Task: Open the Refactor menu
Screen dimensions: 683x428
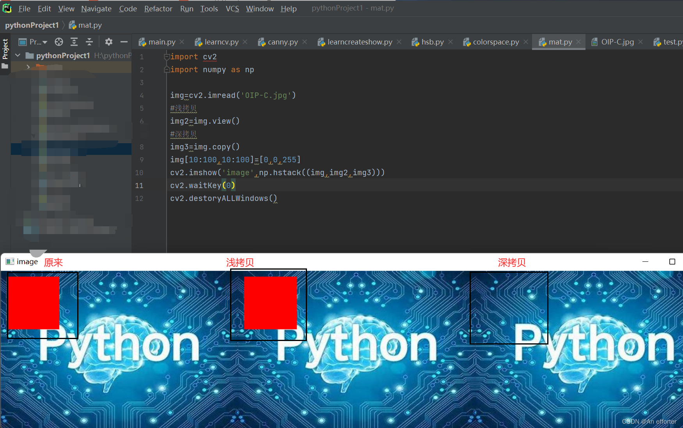Action: (x=158, y=9)
